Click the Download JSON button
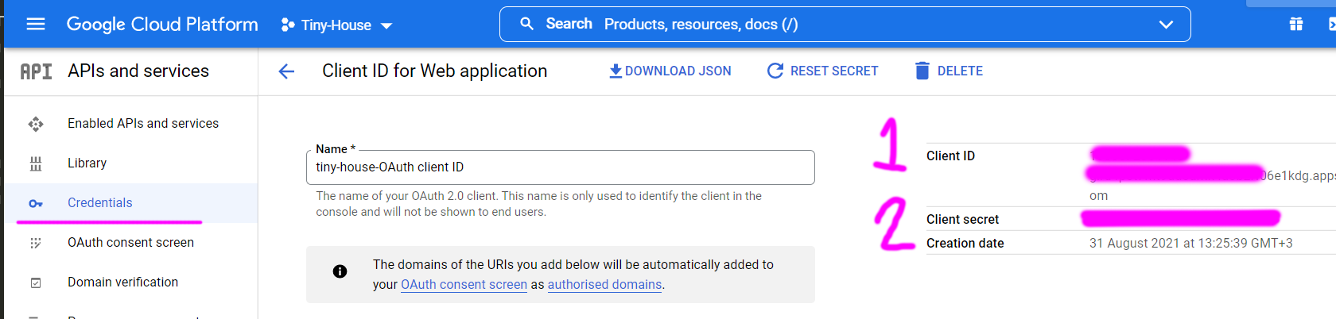The image size is (1336, 319). tap(670, 71)
